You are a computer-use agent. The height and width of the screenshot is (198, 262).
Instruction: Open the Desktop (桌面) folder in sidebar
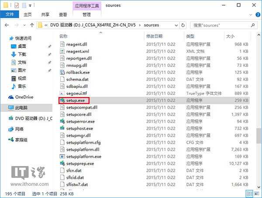18,46
